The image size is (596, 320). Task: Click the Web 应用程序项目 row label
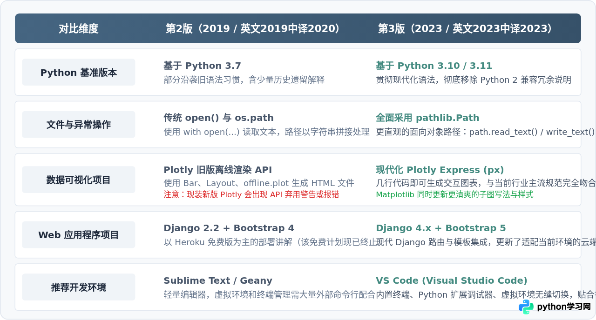pyautogui.click(x=79, y=235)
